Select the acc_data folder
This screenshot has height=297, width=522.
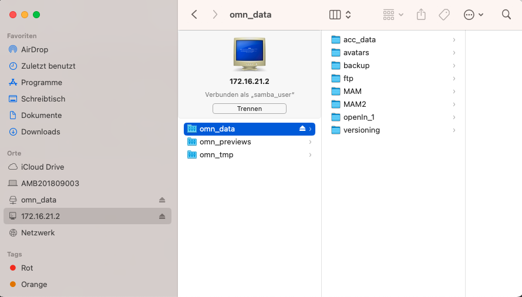393,40
